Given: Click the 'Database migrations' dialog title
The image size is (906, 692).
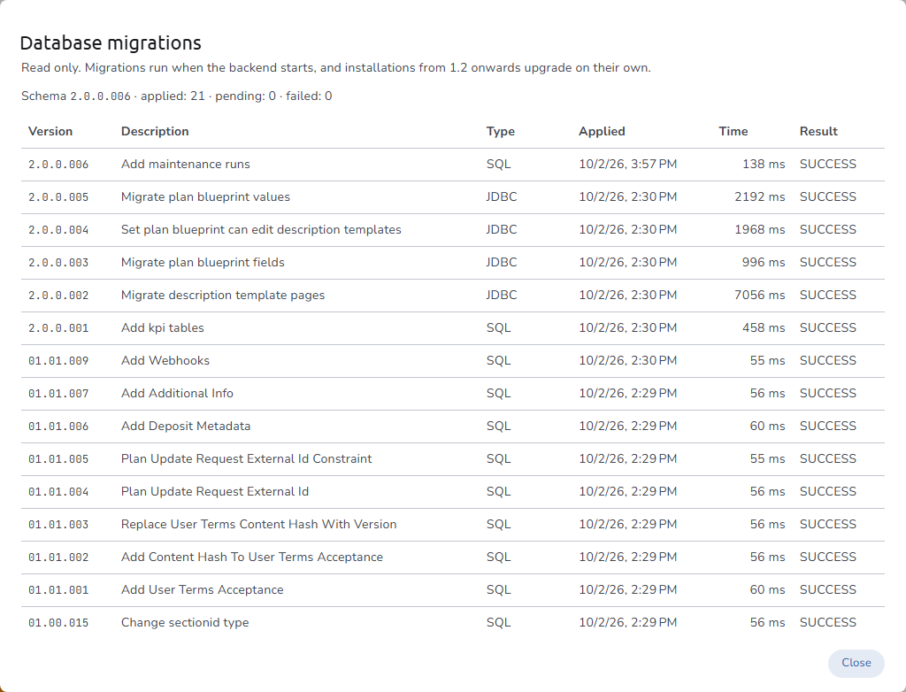Looking at the screenshot, I should [111, 42].
